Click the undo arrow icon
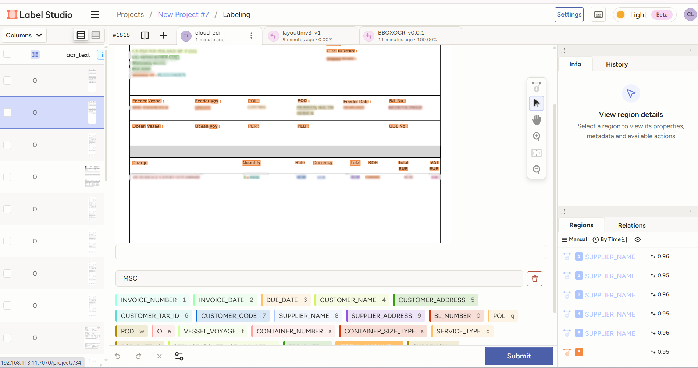The image size is (698, 368). (118, 356)
